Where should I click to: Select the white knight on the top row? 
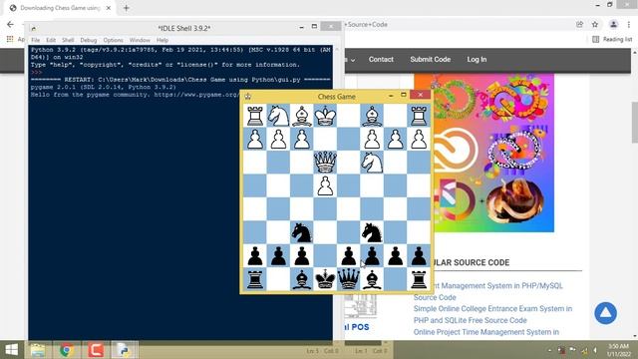(278, 116)
